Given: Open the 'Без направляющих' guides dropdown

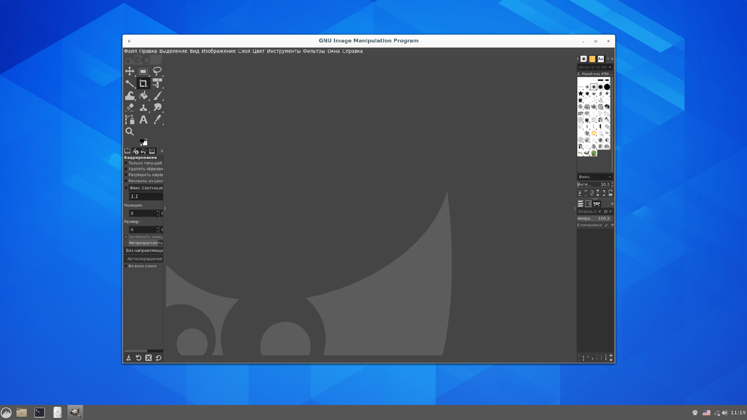Looking at the screenshot, I should [x=144, y=250].
